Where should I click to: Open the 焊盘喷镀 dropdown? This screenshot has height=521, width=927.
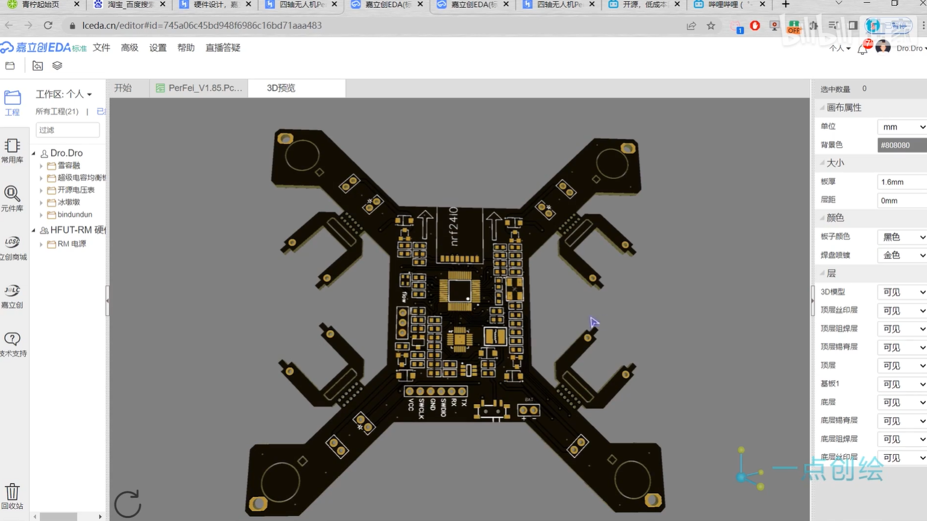coord(902,255)
